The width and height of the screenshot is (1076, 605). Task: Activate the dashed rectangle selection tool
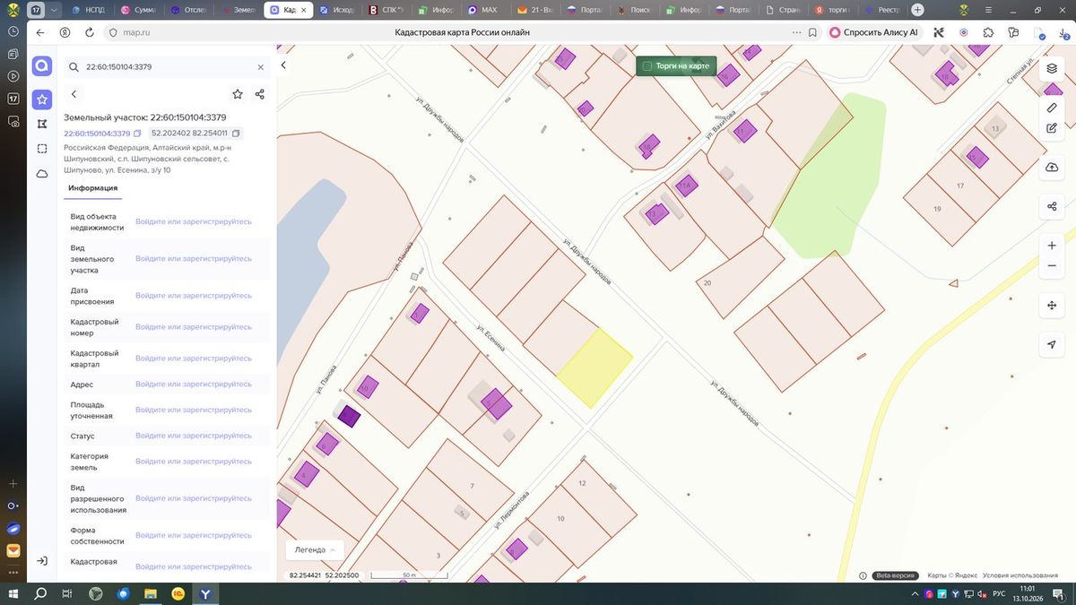tap(42, 149)
